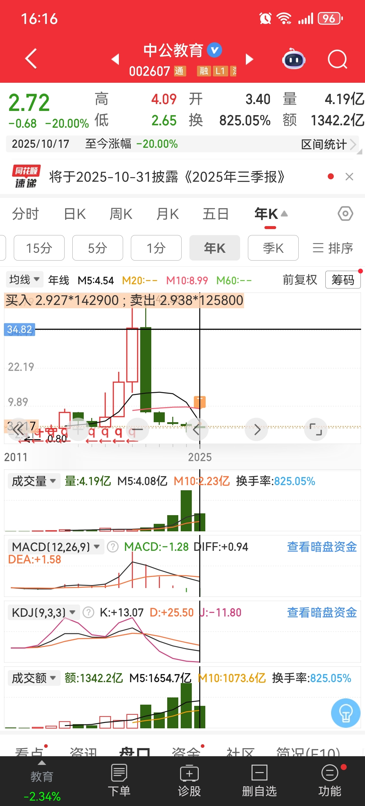Tap the 买入/卖出 order quote banner
This screenshot has height=806, width=365.
click(x=124, y=300)
